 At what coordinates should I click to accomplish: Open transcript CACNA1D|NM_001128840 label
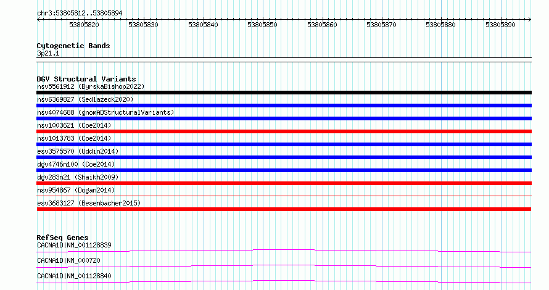[74, 276]
